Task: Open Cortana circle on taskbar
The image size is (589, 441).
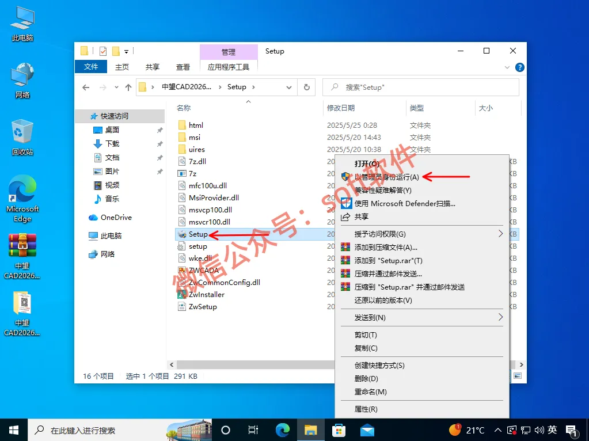Action: click(225, 429)
